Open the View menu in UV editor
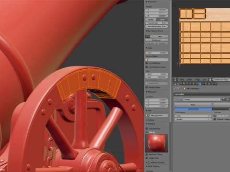230x172 pixels. pos(182,80)
